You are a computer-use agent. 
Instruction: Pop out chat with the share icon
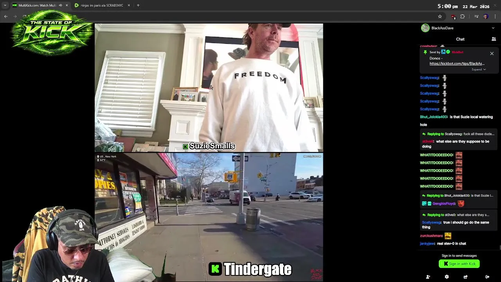[x=465, y=277]
